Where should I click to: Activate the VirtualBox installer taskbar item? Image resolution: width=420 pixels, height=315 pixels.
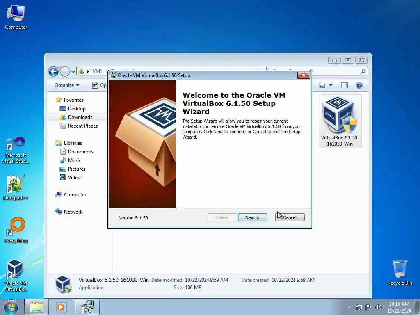[x=87, y=307]
